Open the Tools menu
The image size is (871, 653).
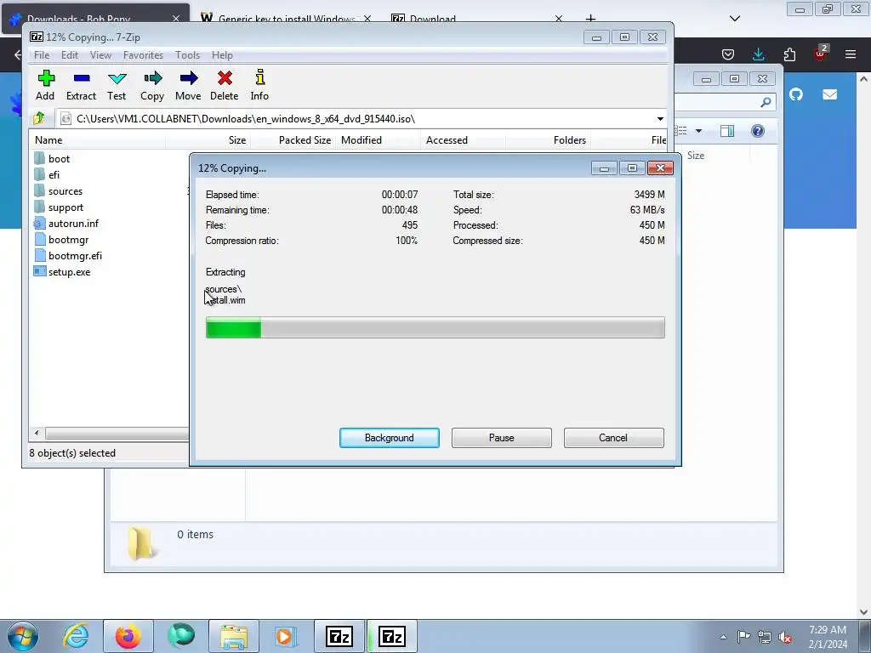pos(188,55)
